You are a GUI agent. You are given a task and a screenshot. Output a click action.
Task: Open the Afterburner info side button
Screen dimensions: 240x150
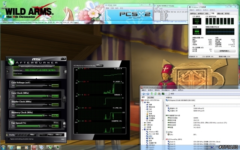click(x=65, y=72)
